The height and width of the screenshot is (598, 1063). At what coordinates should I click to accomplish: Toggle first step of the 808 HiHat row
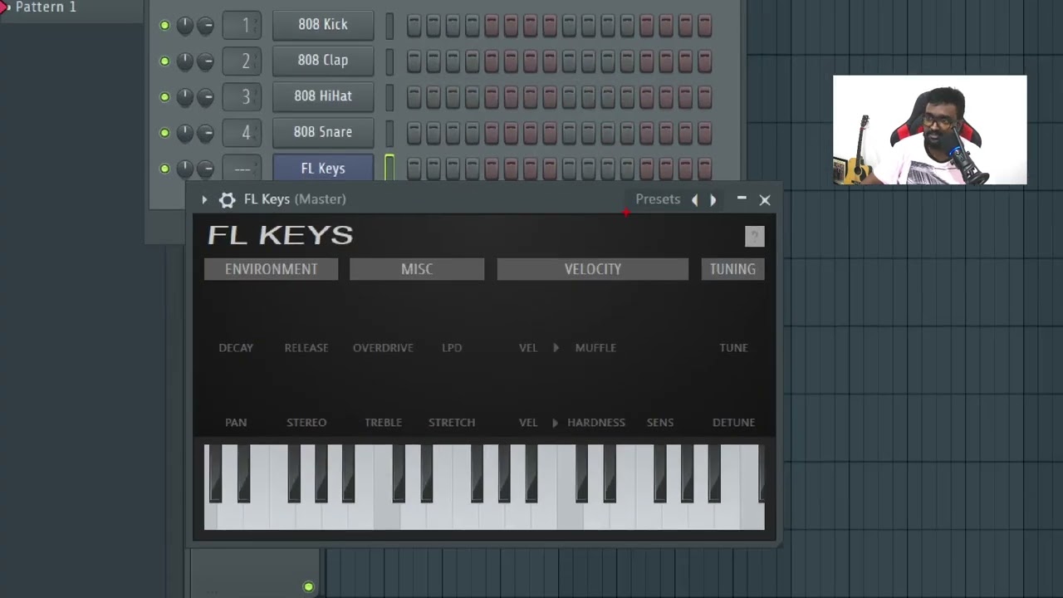pos(414,96)
